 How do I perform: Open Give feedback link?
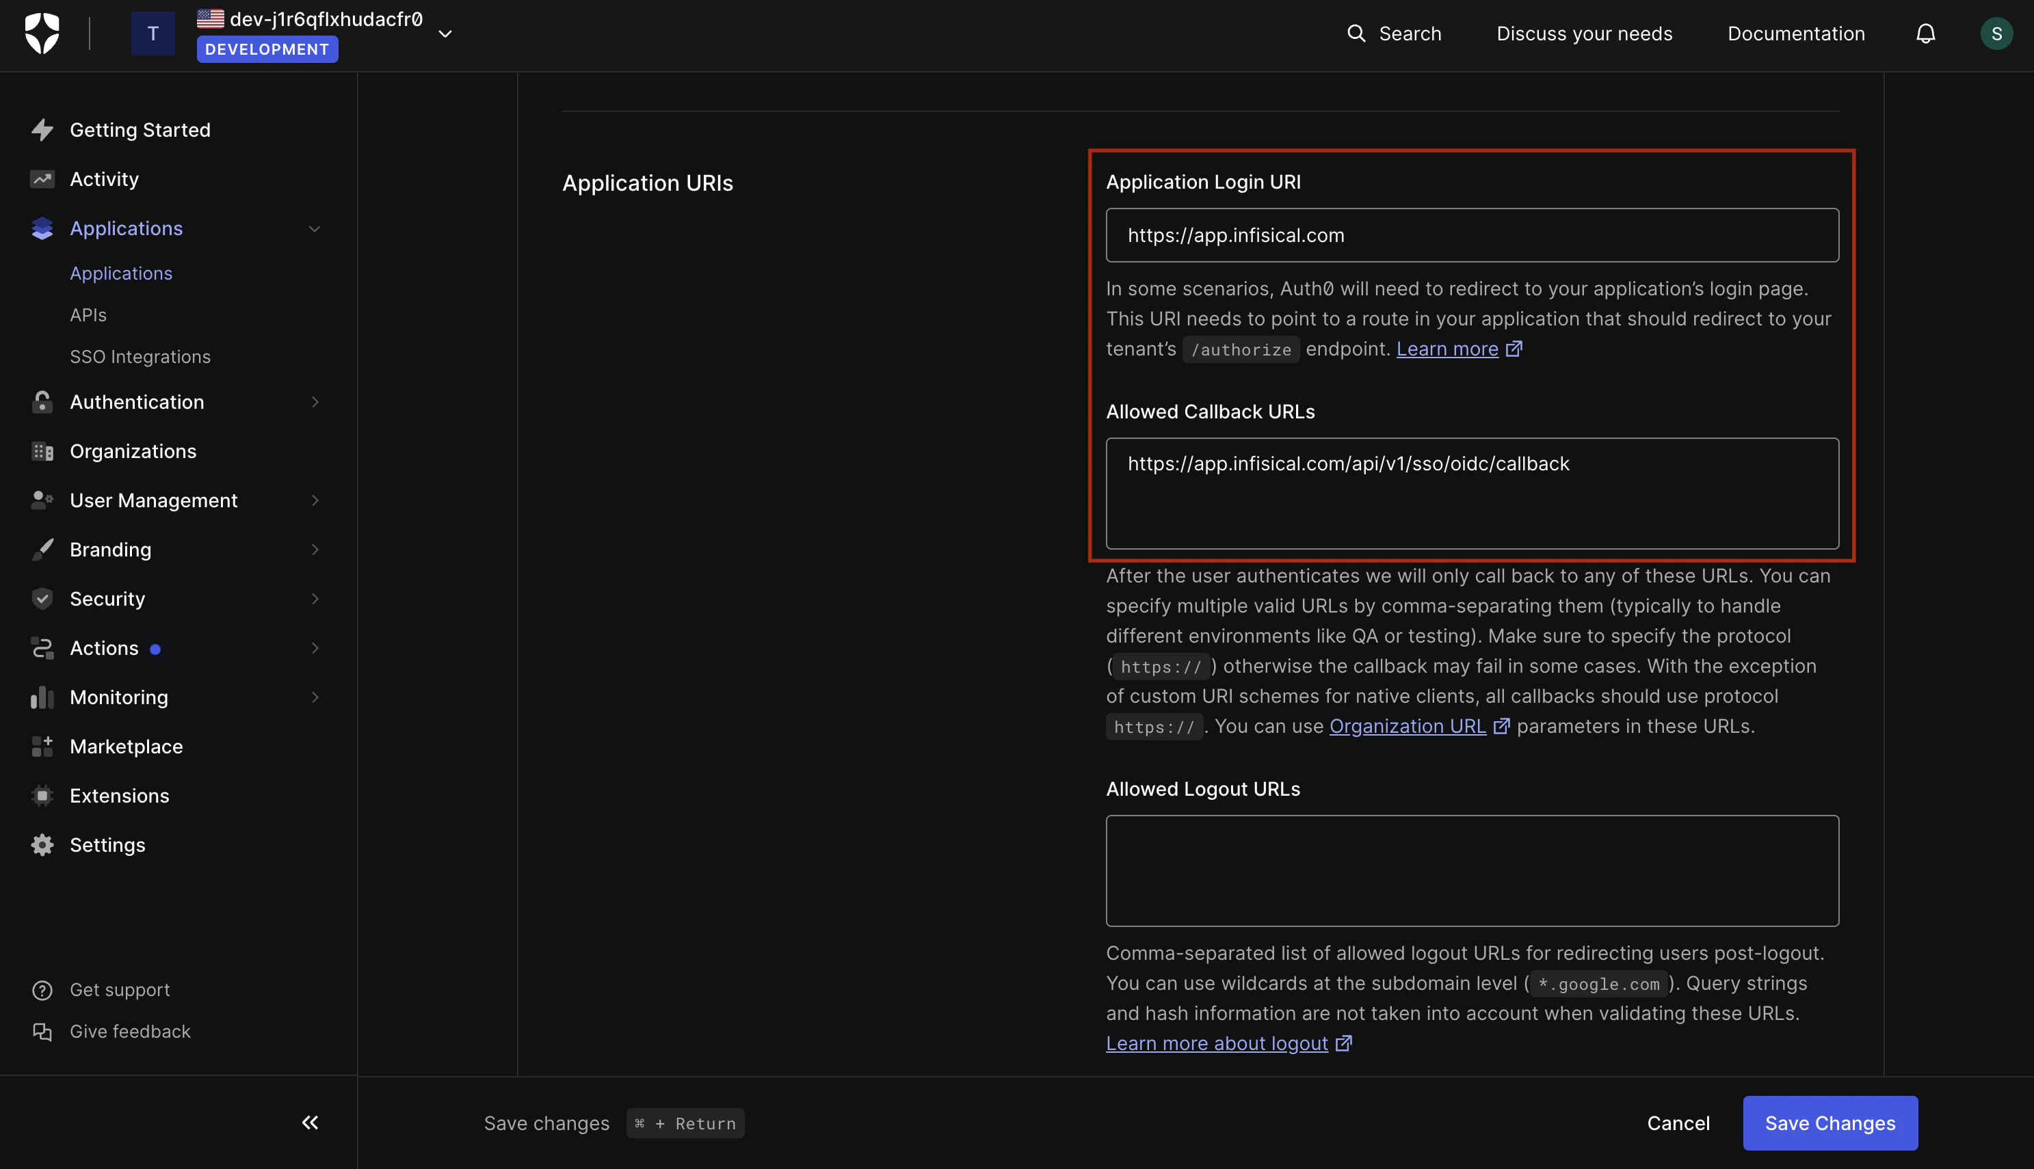[130, 1032]
